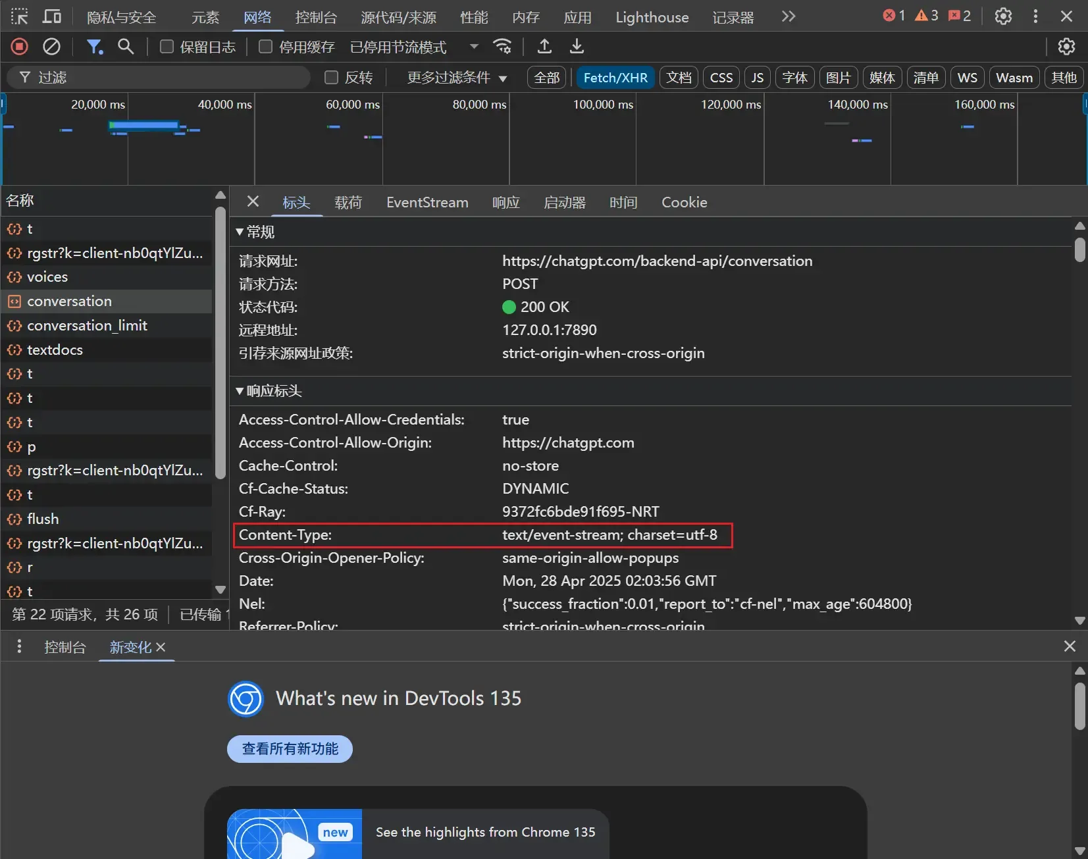
Task: Click the warning count badge
Action: click(926, 16)
